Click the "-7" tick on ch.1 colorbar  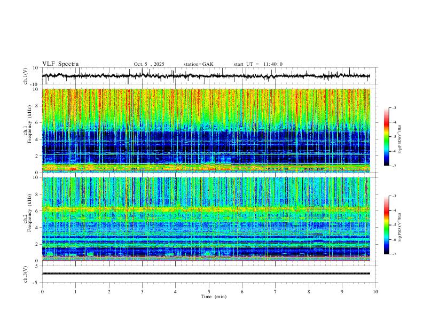394,166
